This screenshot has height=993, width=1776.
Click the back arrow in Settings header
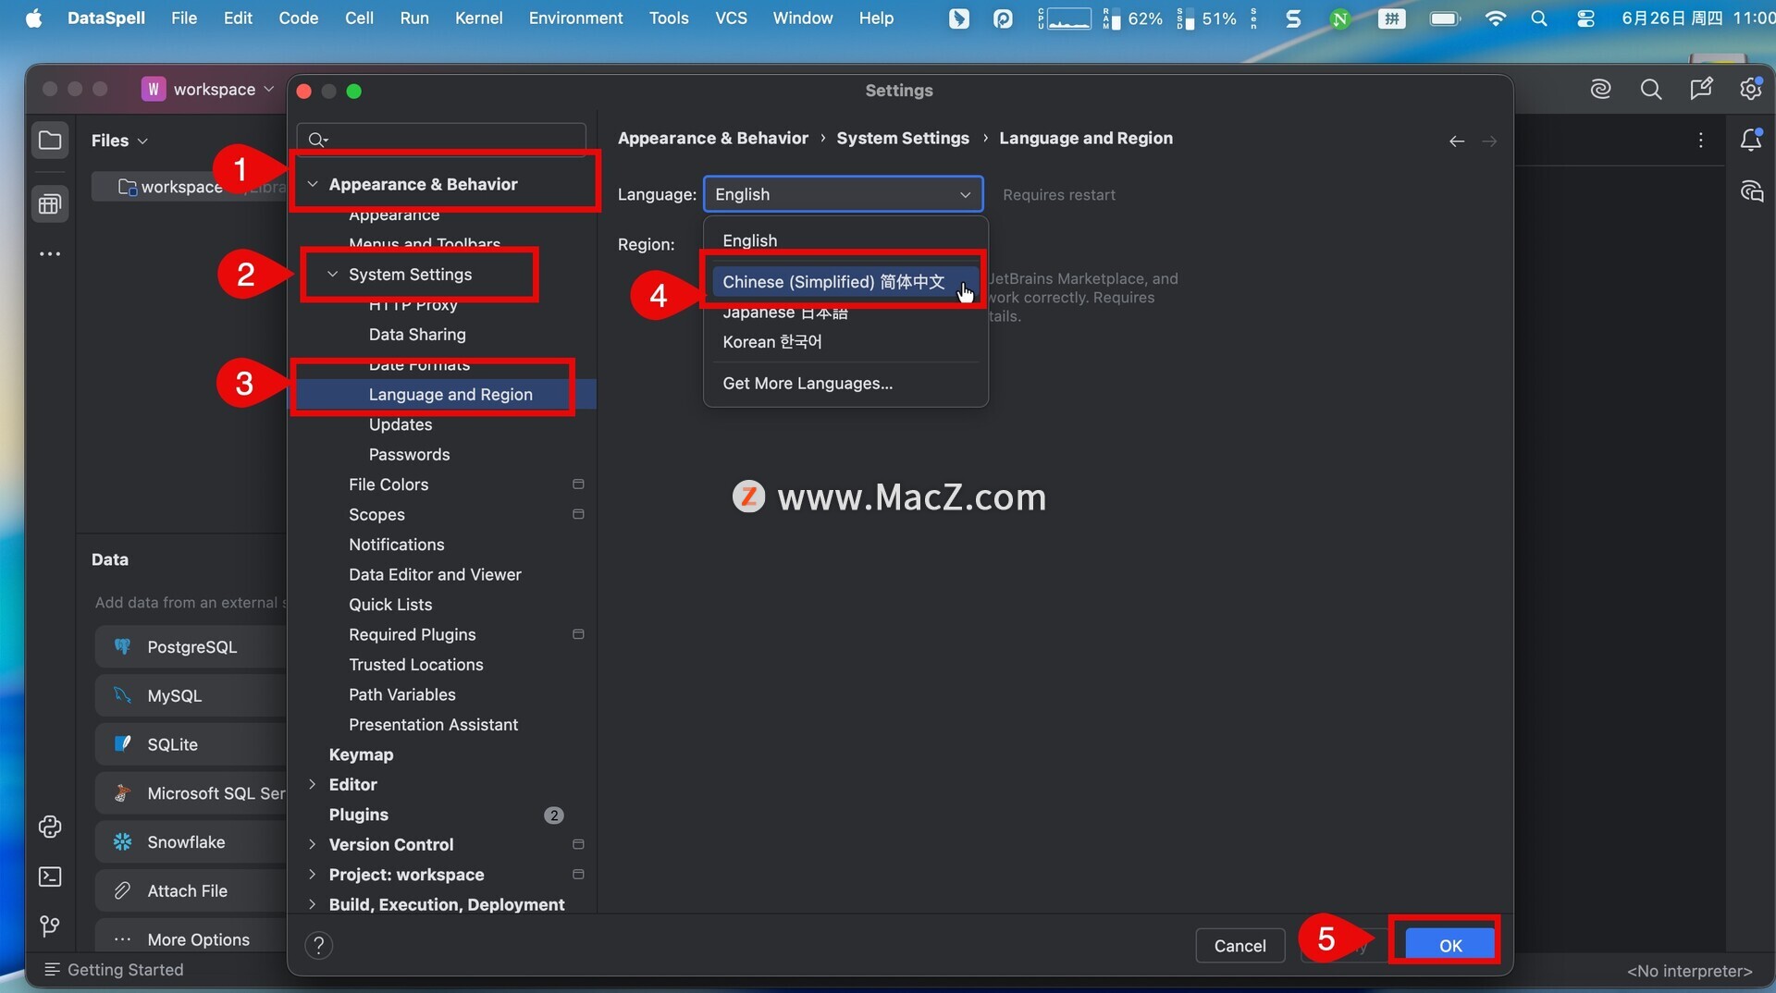pos(1456,141)
